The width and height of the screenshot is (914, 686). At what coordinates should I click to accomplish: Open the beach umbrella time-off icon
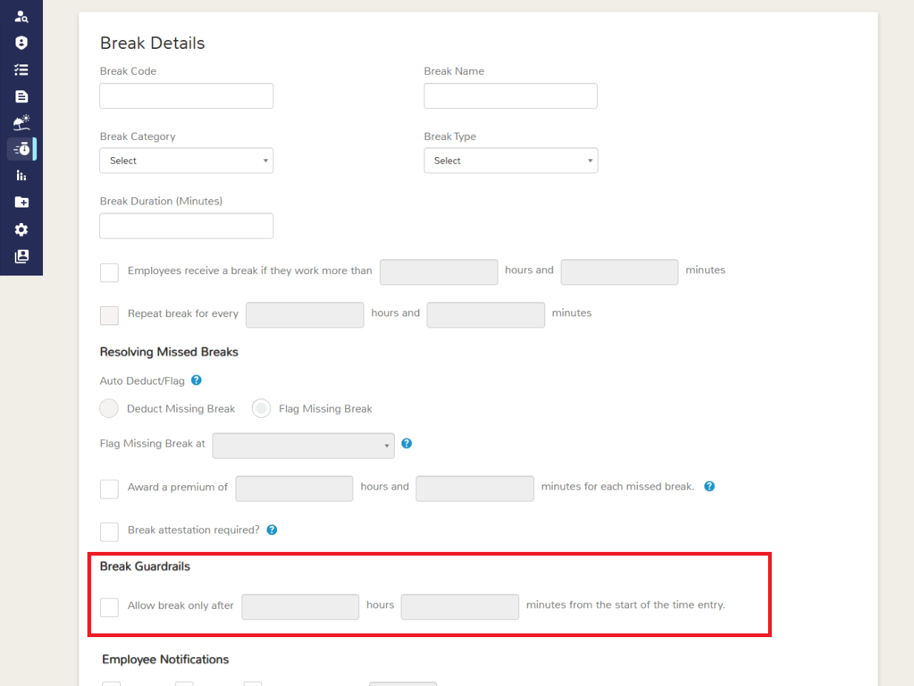(x=21, y=122)
